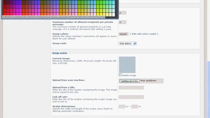The width and height of the screenshot is (210, 118).
Task: Open the Web-safe colour swatch link
Action: 144,34
